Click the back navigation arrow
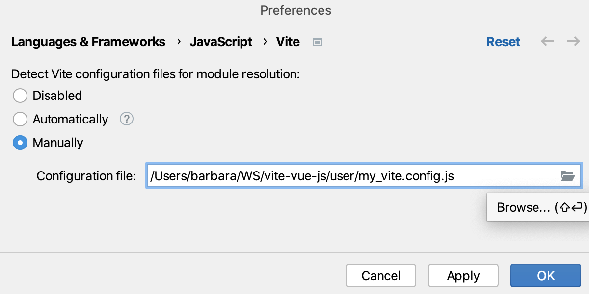Screen dimensions: 589x294 547,42
